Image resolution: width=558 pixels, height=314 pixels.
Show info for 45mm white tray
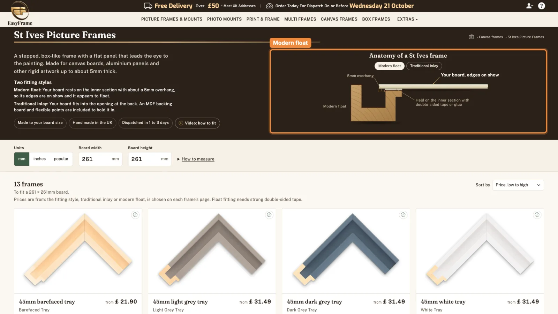(537, 215)
